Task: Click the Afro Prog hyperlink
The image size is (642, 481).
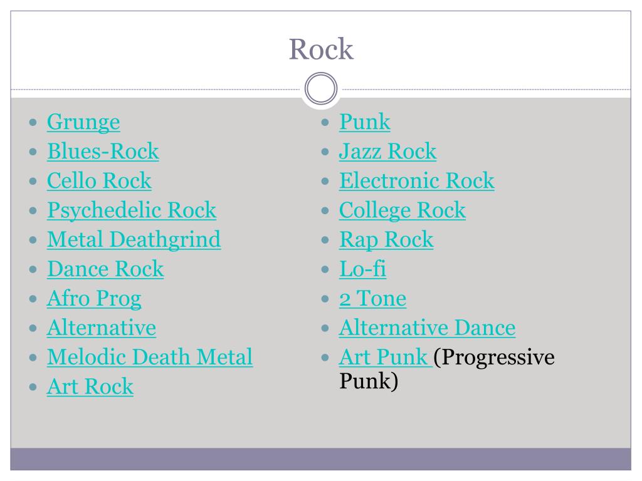Action: (x=95, y=299)
